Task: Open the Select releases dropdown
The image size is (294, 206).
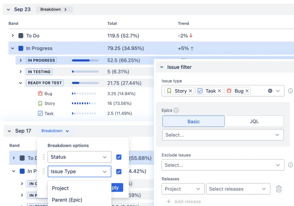Action: [238, 189]
